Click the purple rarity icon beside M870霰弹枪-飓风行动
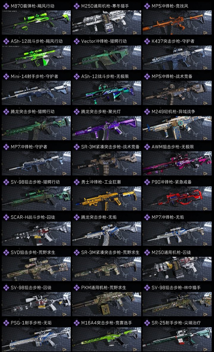The height and width of the screenshot is (352, 214). [6, 6]
